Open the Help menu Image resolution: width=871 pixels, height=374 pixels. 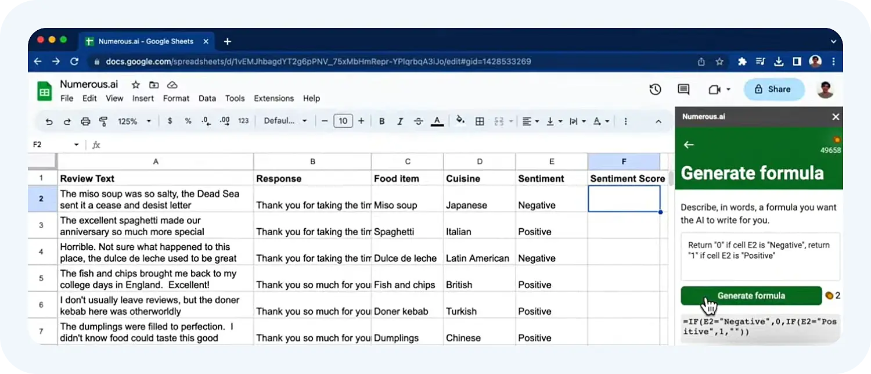coord(311,98)
